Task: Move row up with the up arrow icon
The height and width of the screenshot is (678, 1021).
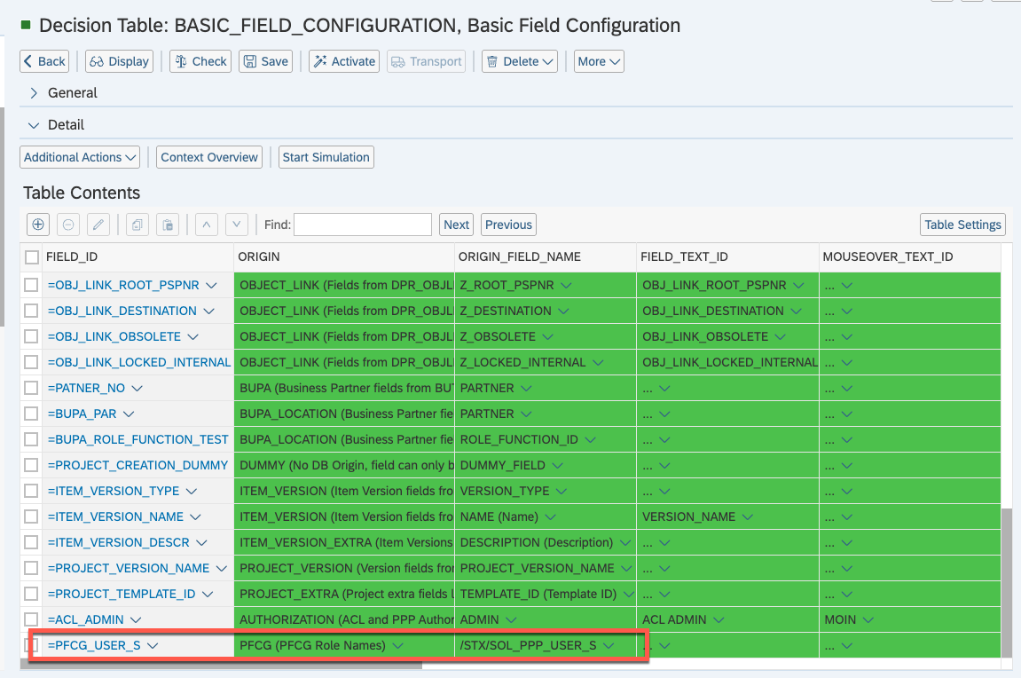Action: (x=206, y=225)
